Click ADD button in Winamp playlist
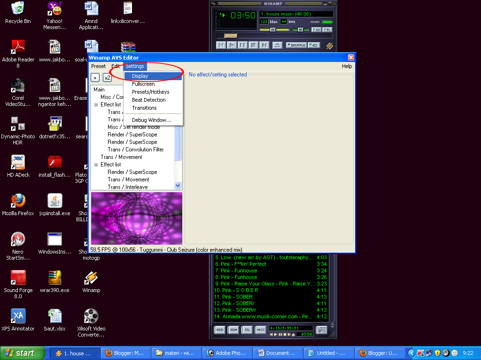 [x=220, y=330]
